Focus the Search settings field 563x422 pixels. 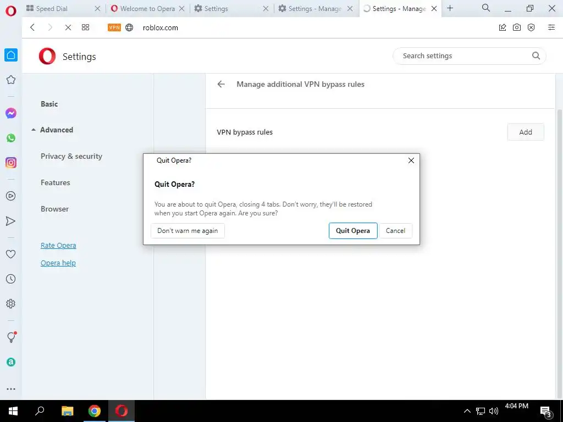pos(470,56)
